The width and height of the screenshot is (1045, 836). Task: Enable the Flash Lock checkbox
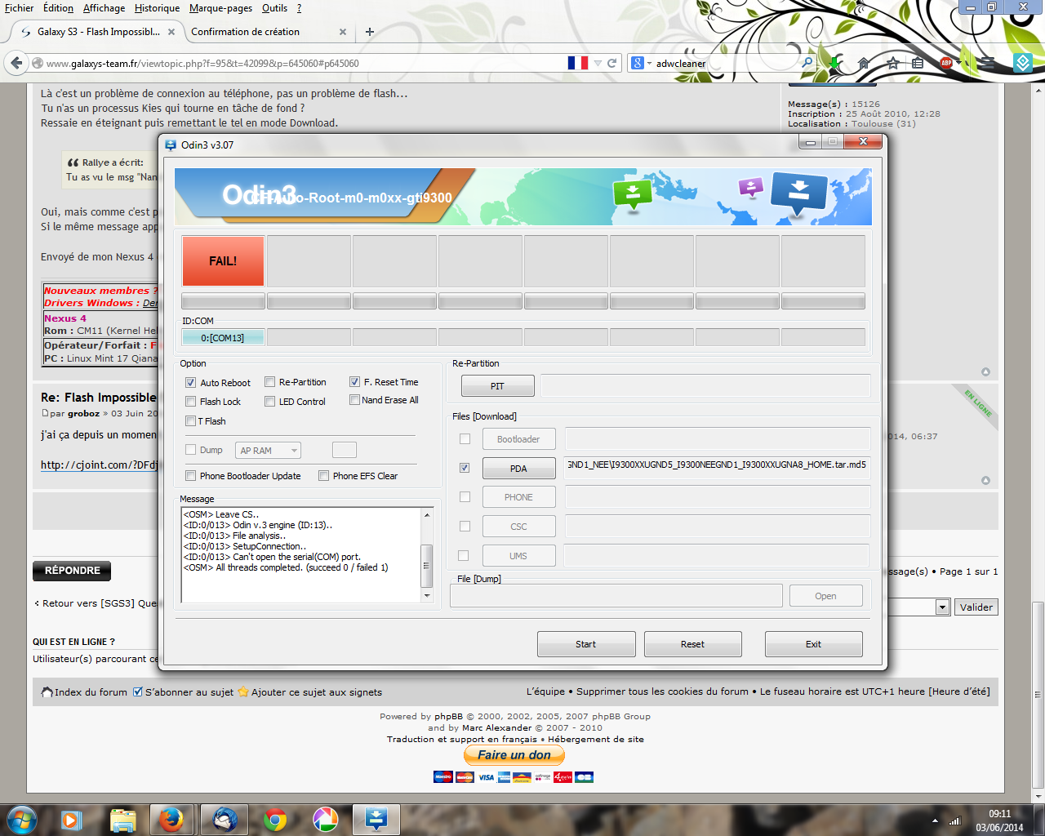[x=190, y=402]
